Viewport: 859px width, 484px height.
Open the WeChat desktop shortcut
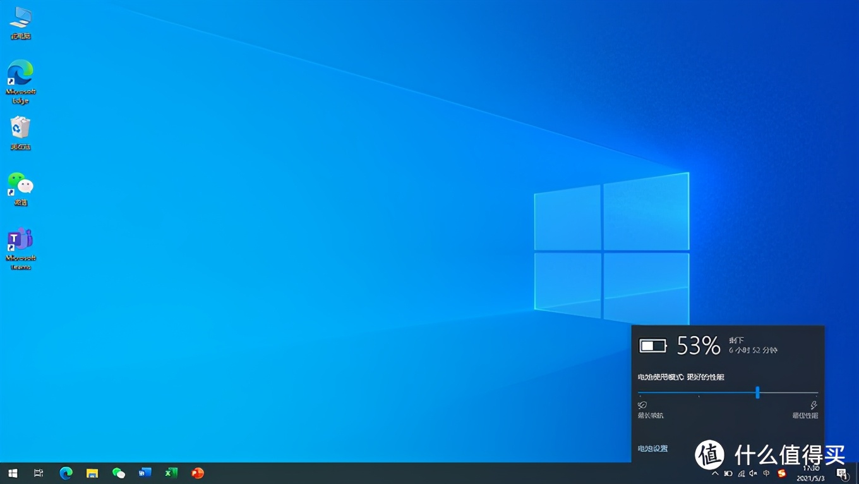coord(20,184)
